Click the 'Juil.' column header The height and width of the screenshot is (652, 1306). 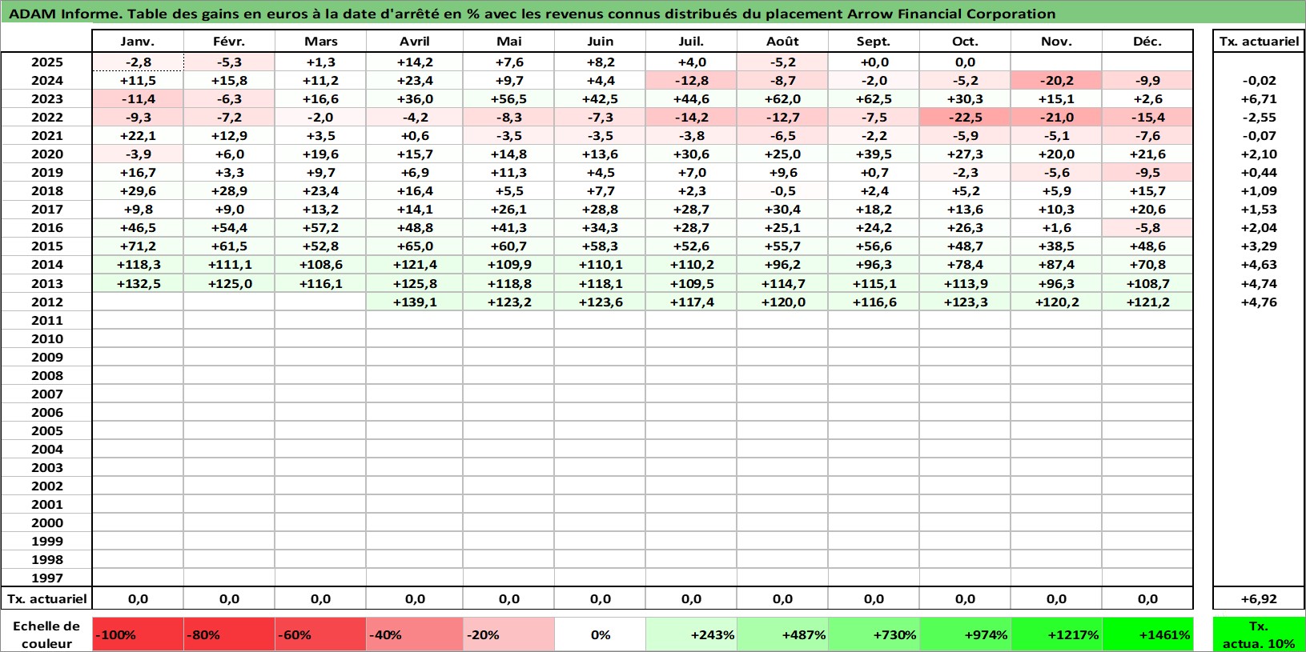point(691,42)
